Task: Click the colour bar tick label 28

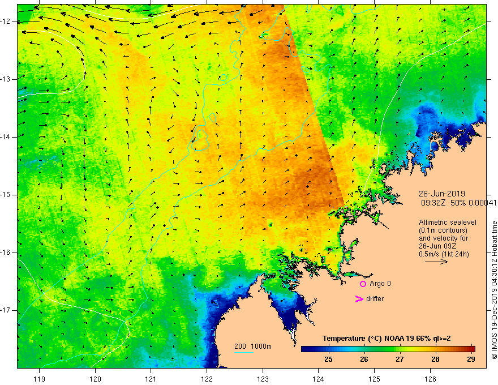Action: coord(435,360)
